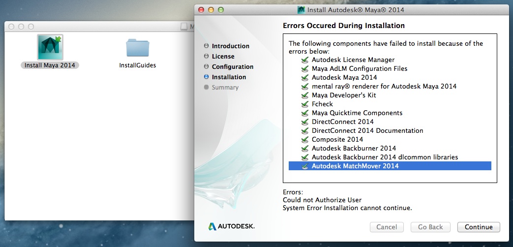The height and width of the screenshot is (247, 513).
Task: Click the InstallGuides folder name label
Action: pos(138,65)
